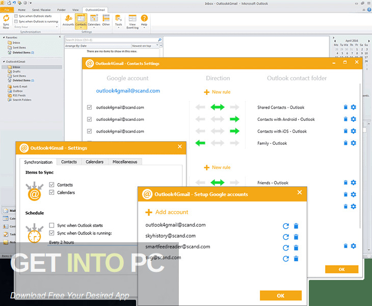Delete the Family - Outlook rule

tap(346, 143)
